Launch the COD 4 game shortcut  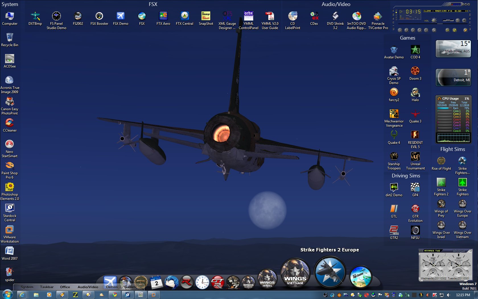415,52
